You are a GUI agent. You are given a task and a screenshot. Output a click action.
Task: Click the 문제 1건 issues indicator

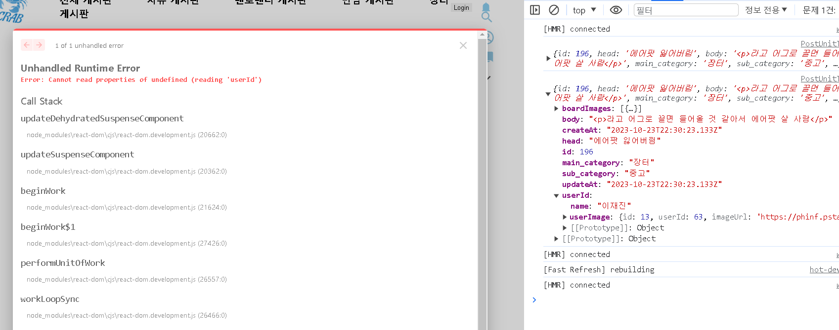[820, 10]
